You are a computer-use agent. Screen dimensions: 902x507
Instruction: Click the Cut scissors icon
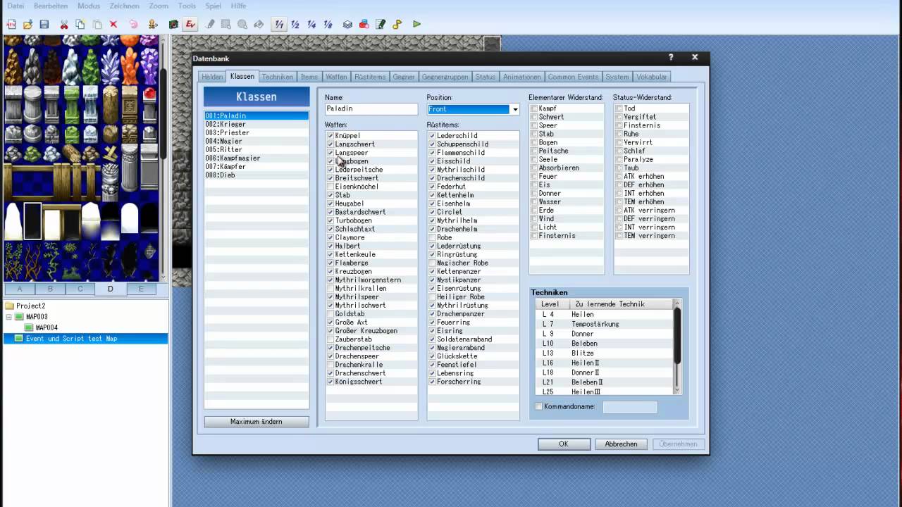(64, 24)
